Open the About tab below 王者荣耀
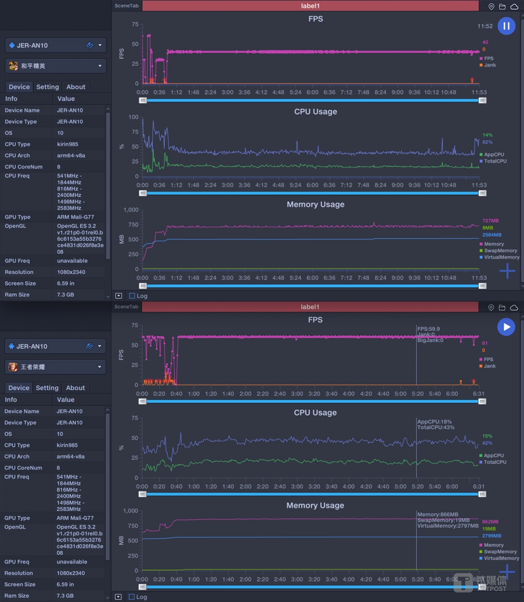The image size is (524, 602). point(75,388)
